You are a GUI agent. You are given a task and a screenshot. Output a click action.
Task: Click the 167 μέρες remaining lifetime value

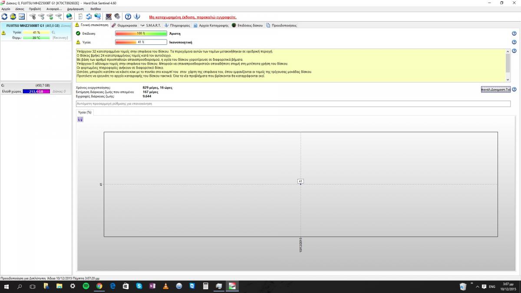coord(150,92)
